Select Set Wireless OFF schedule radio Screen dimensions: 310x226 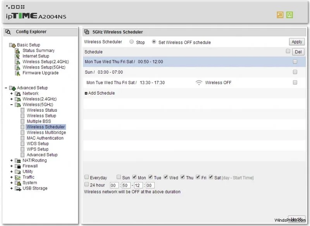(154, 42)
